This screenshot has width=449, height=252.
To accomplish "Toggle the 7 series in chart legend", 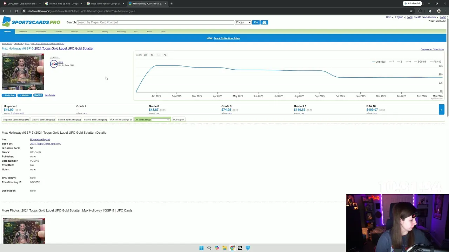I will pyautogui.click(x=391, y=62).
